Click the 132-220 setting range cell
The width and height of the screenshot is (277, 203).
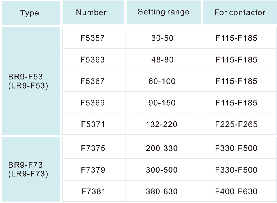point(162,124)
